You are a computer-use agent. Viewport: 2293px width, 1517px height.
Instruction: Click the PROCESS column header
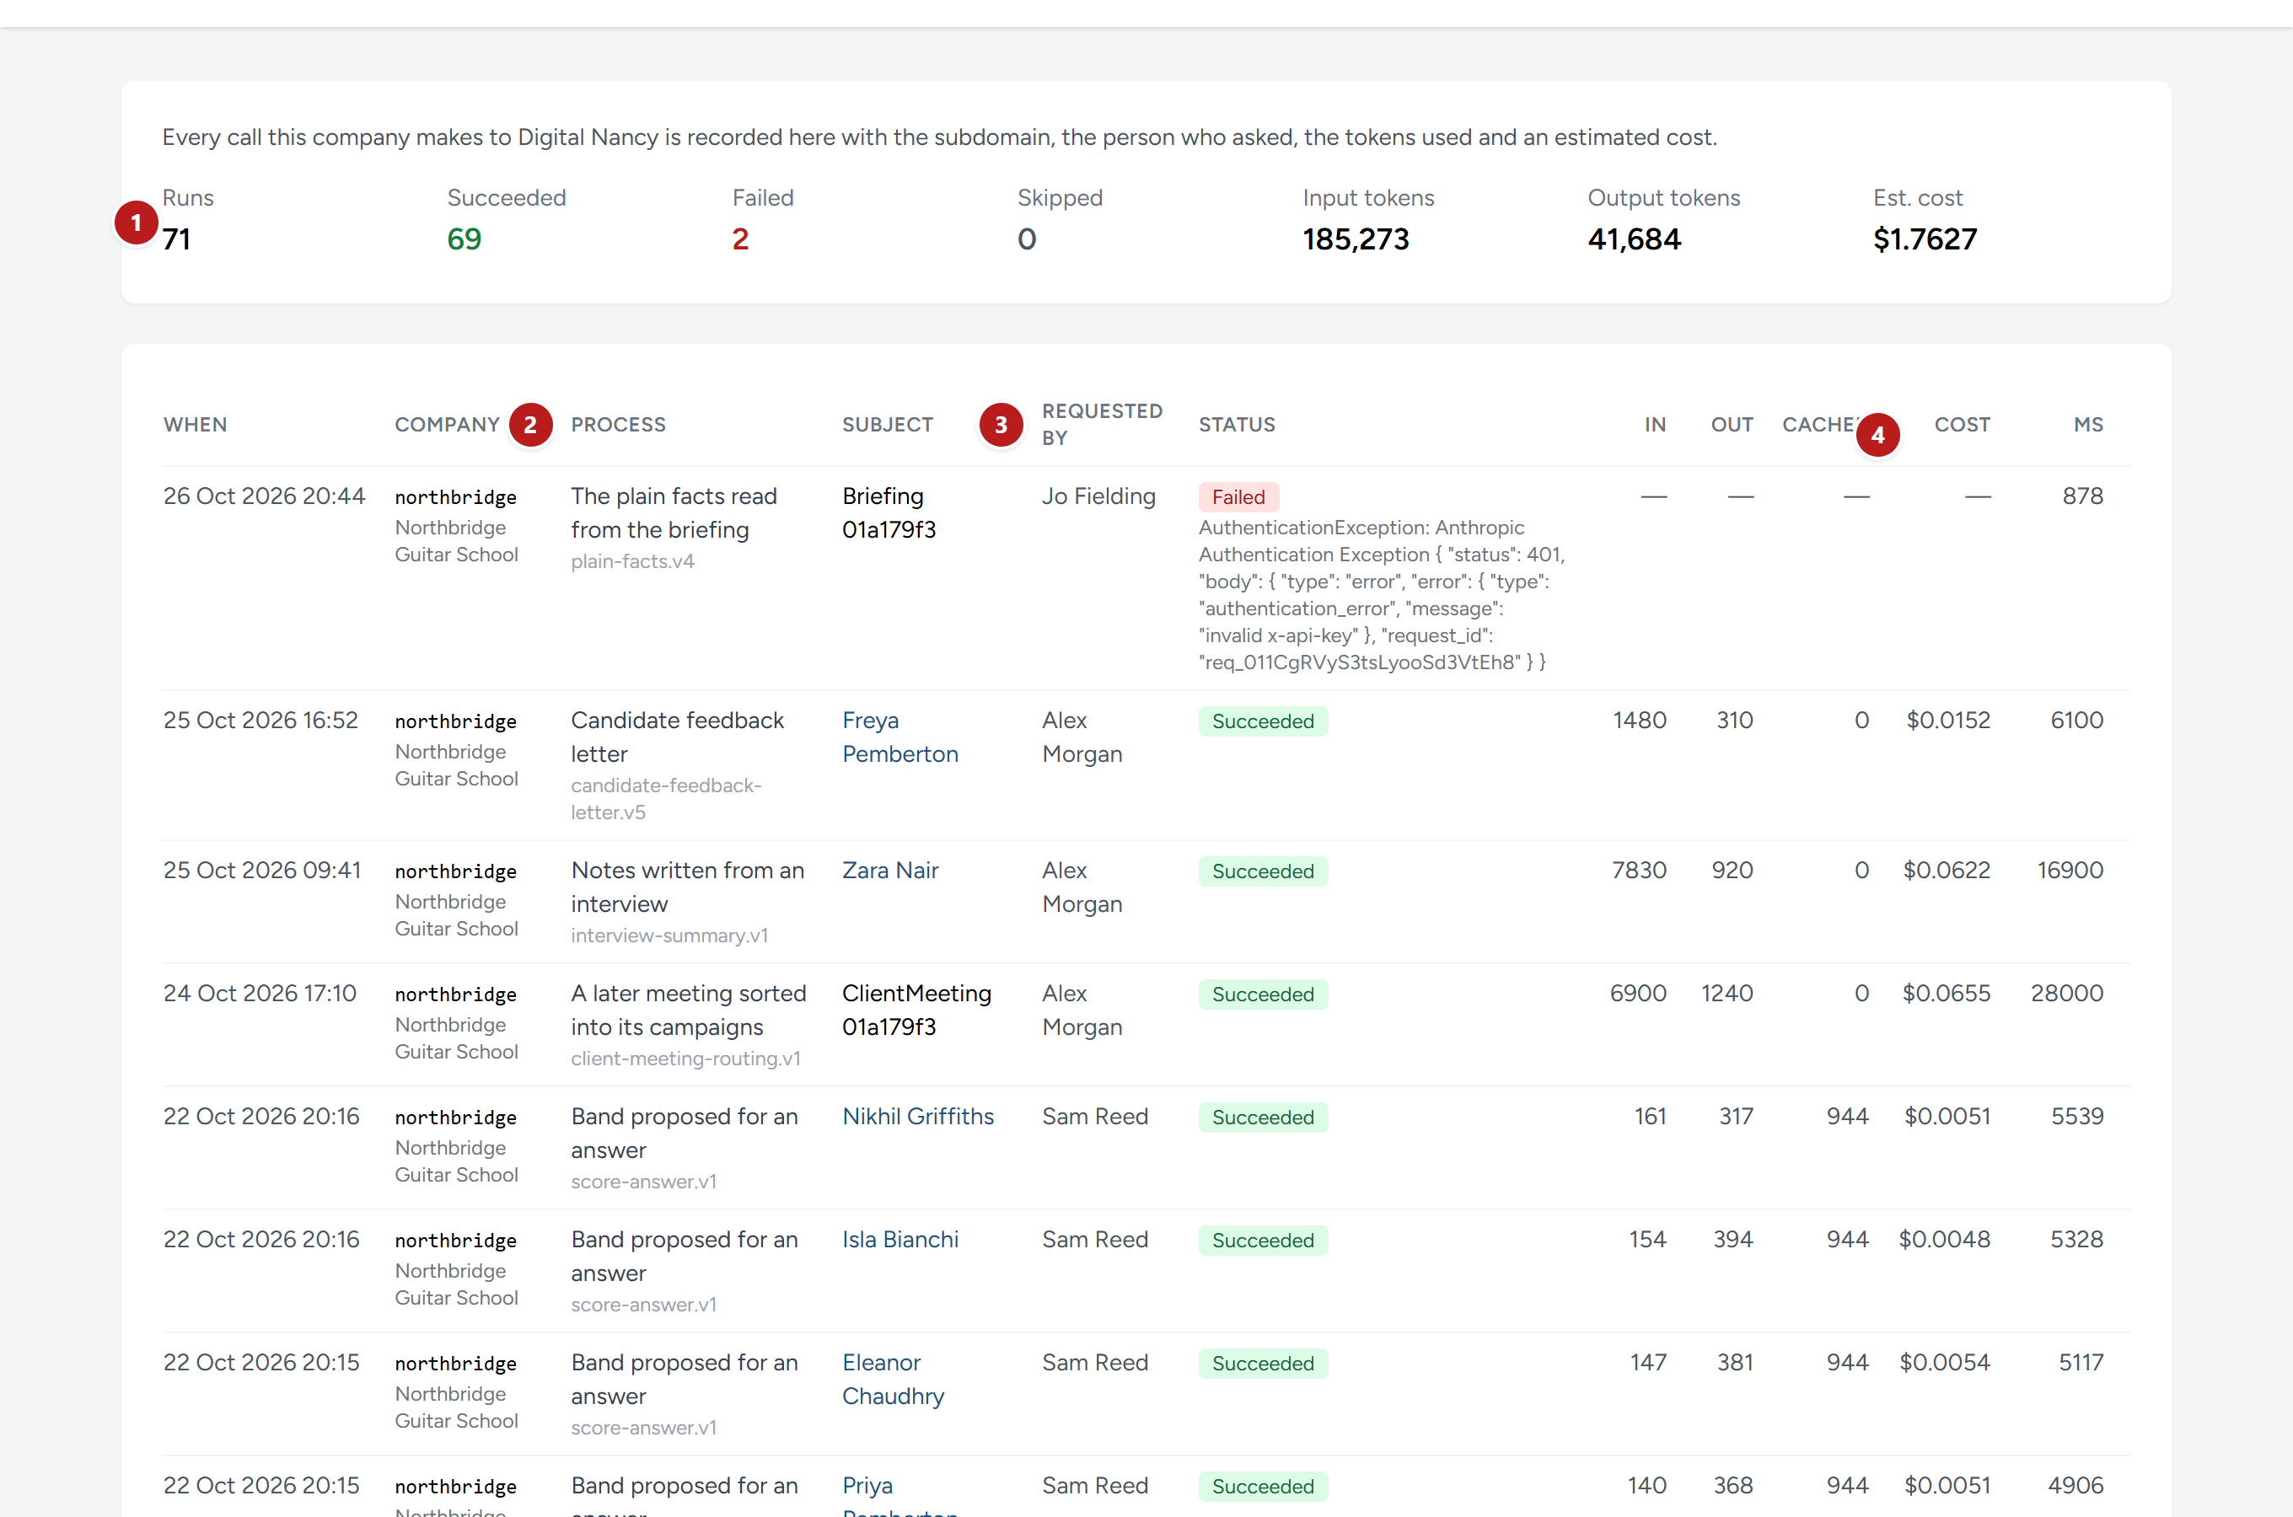click(x=618, y=425)
